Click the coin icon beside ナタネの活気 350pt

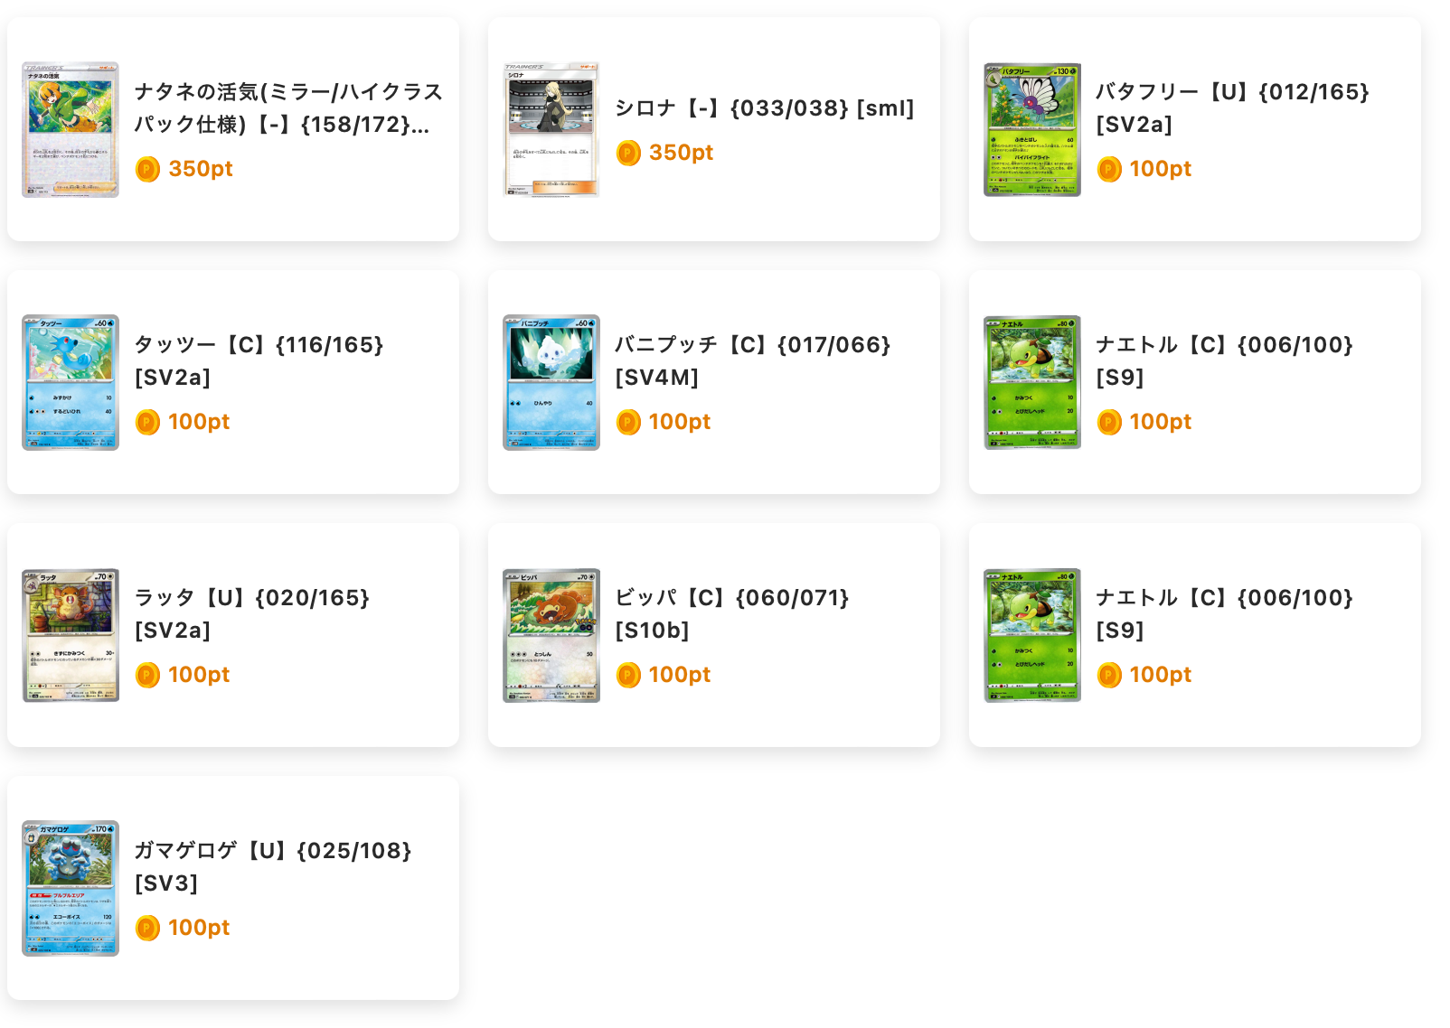147,169
